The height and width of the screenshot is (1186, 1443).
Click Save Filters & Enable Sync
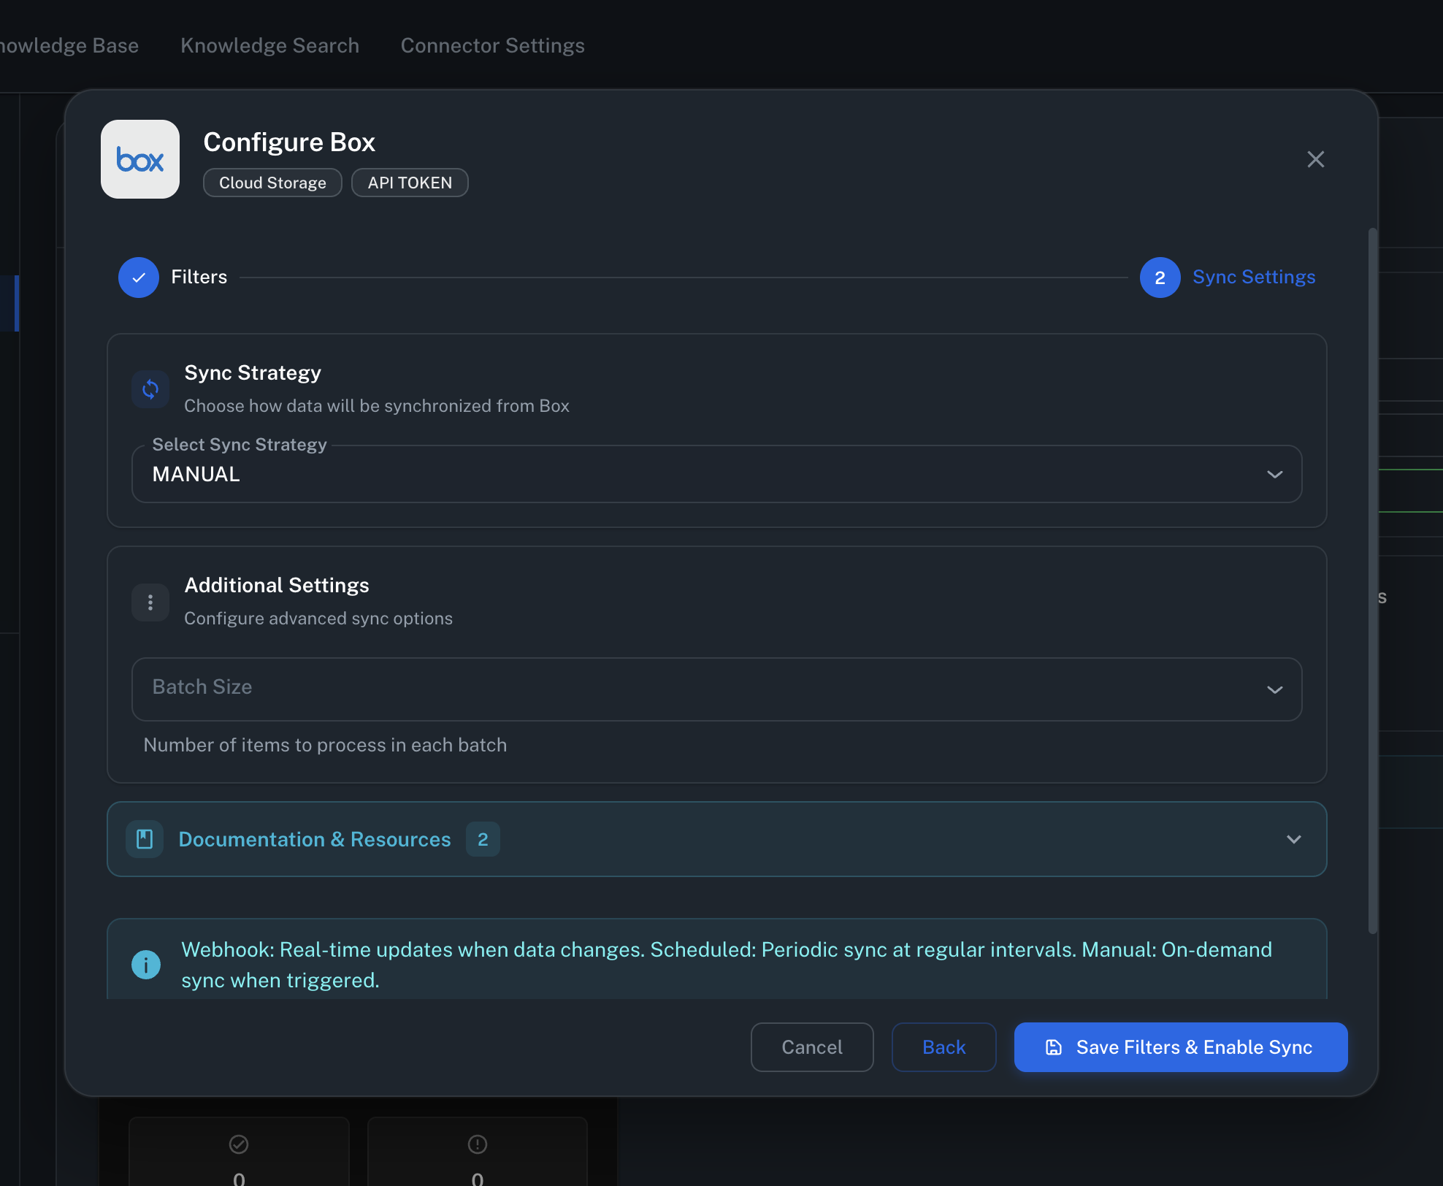[1179, 1047]
